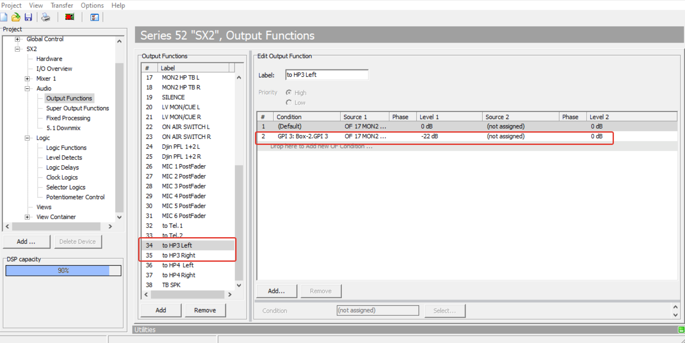This screenshot has width=685, height=343.
Task: Select the Low priority radio button
Action: (x=289, y=102)
